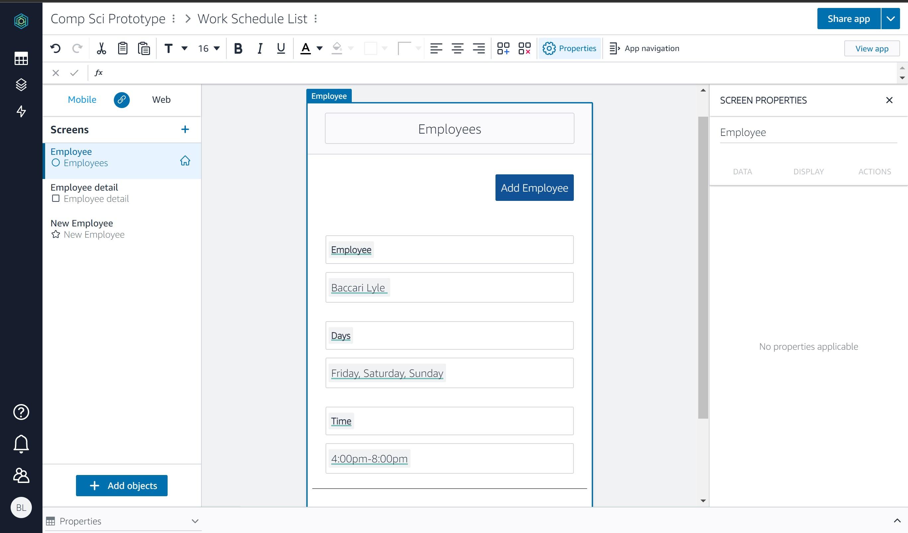Image resolution: width=908 pixels, height=533 pixels.
Task: Click the fill color bucket swatch
Action: tap(337, 48)
